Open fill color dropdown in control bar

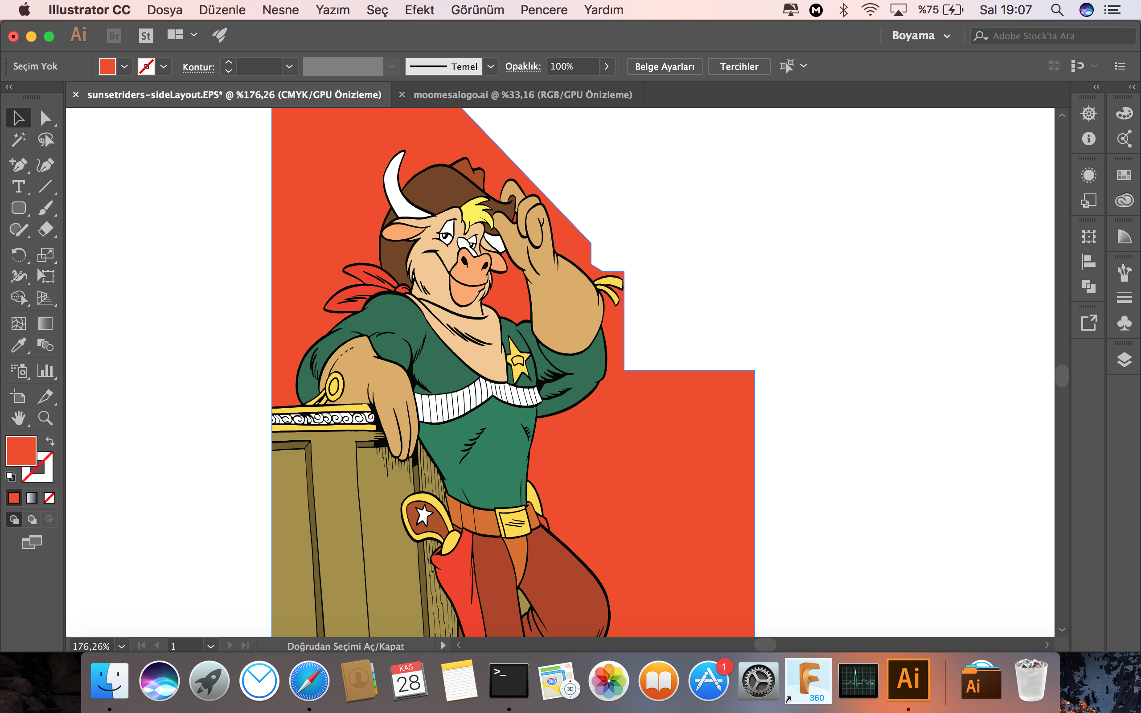[124, 66]
